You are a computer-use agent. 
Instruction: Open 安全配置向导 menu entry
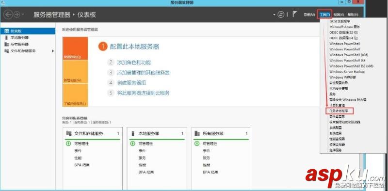[339, 83]
